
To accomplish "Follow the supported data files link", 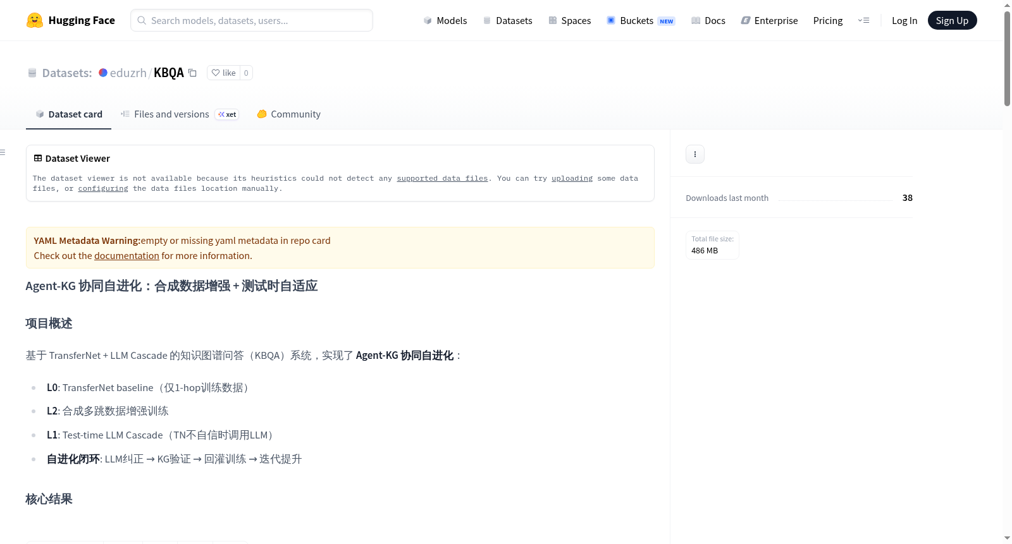I will coord(442,178).
